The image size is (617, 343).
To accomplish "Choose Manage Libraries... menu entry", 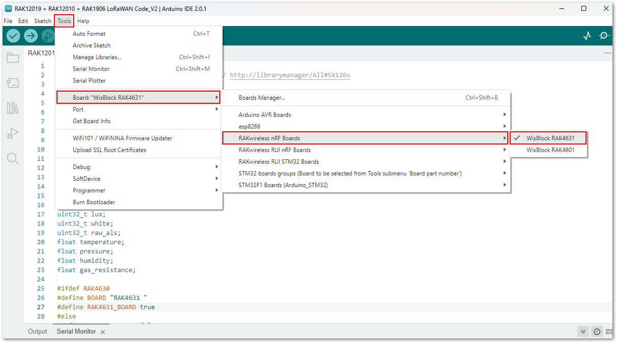I will click(138, 57).
